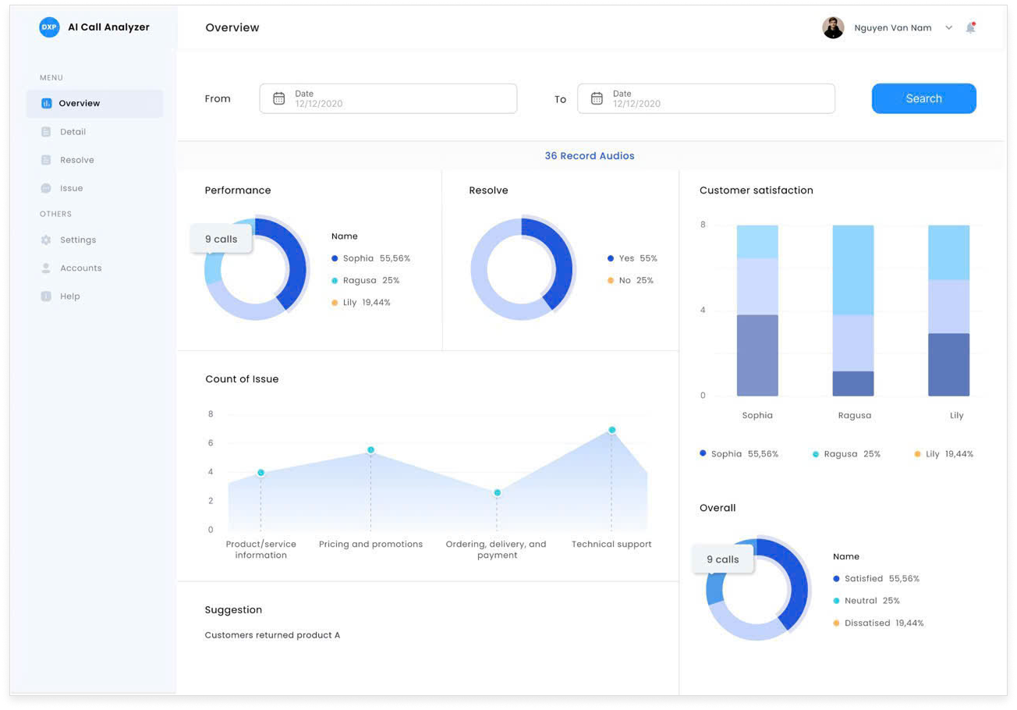Image resolution: width=1017 pixels, height=710 pixels.
Task: Click the Technical support data point
Action: (x=612, y=430)
